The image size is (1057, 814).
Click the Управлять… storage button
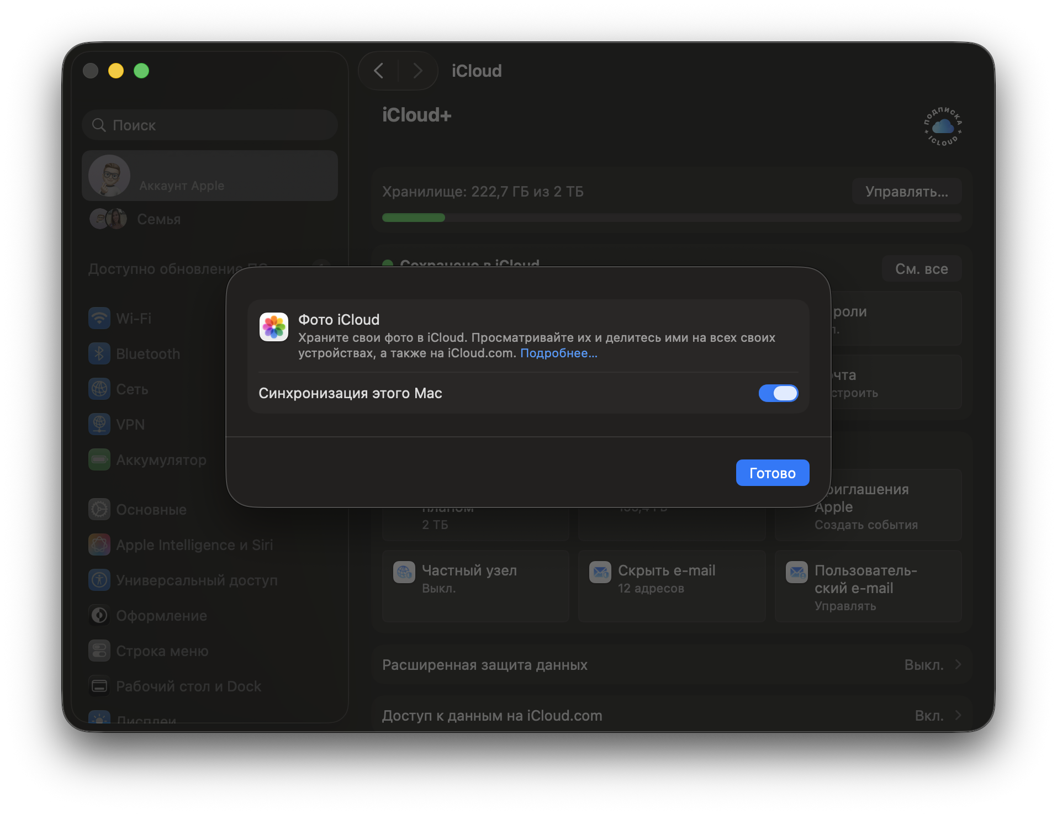[x=906, y=192]
